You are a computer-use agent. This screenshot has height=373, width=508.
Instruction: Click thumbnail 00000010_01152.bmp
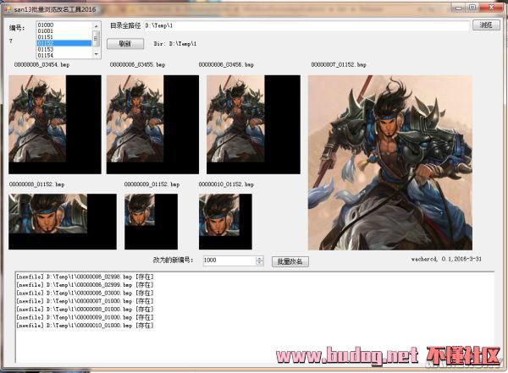tap(225, 222)
